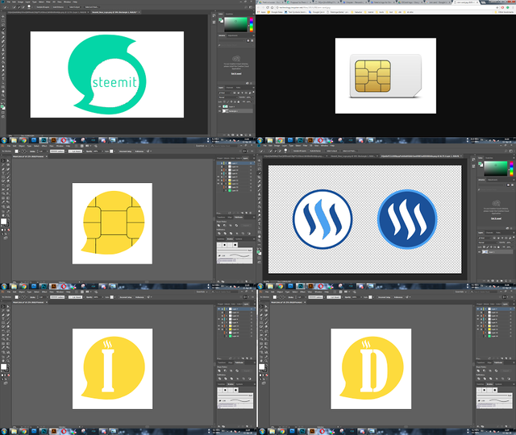Open Object menu in chip-bubble Illustrator window

coord(22,146)
